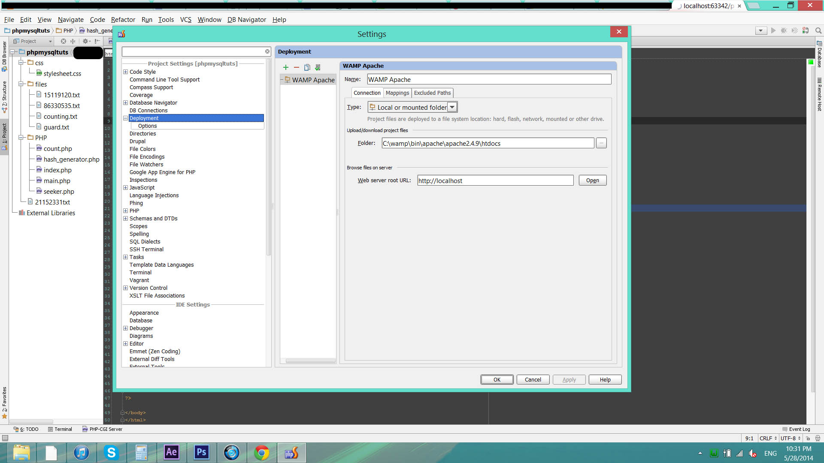Clear the settings search field
The height and width of the screenshot is (463, 824).
267,52
